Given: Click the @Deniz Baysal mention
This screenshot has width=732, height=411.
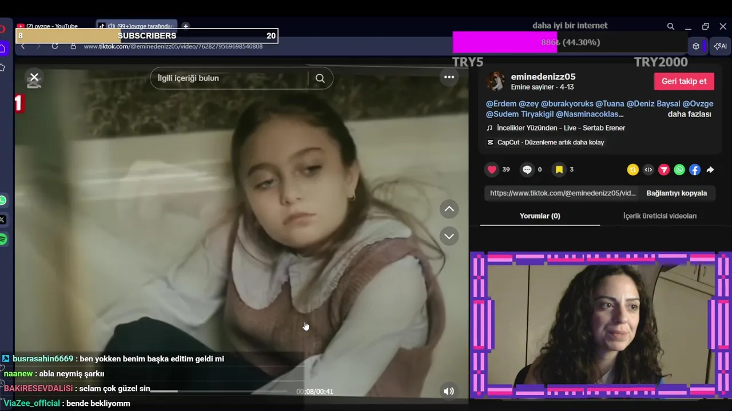Looking at the screenshot, I should [x=653, y=104].
